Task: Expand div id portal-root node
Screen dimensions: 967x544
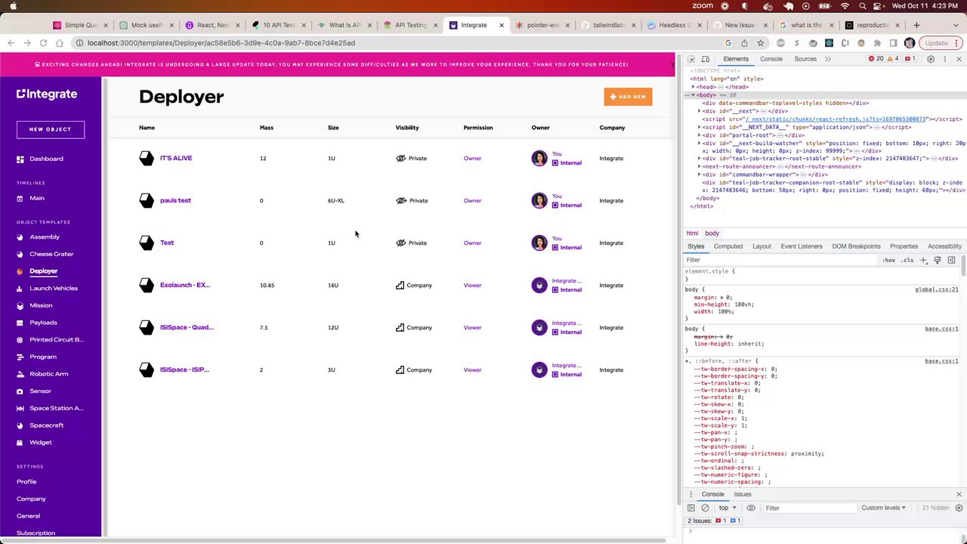Action: click(x=700, y=135)
